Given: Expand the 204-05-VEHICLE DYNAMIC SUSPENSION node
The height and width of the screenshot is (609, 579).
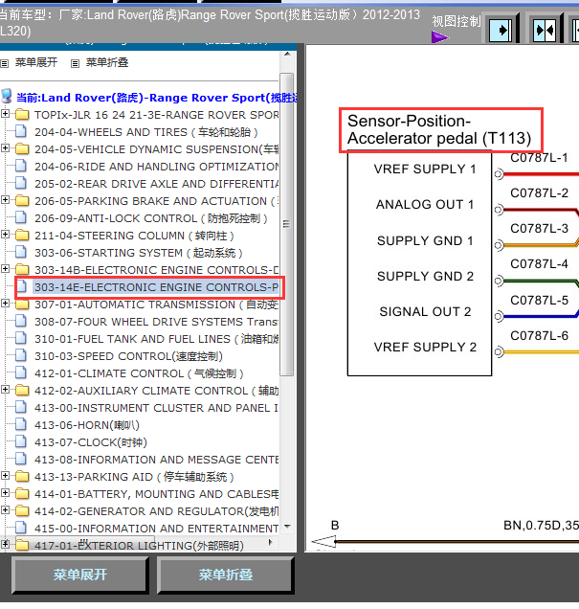Looking at the screenshot, I should [x=5, y=148].
